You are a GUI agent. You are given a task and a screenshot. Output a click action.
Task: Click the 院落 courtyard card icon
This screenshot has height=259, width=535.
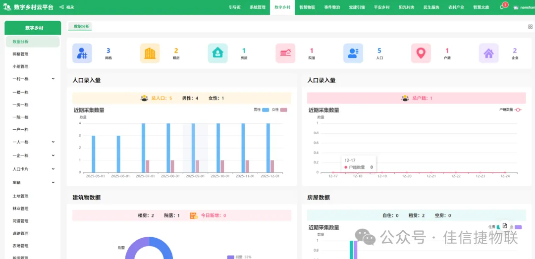tap(285, 53)
